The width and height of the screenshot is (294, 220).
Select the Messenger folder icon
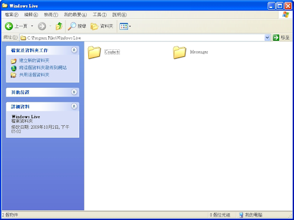pos(179,52)
